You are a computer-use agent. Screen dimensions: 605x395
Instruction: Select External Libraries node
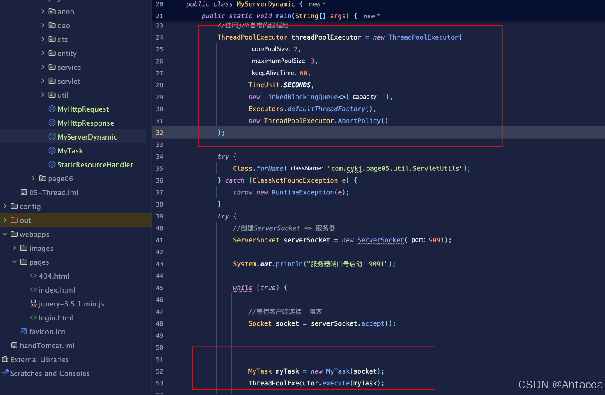click(40, 360)
